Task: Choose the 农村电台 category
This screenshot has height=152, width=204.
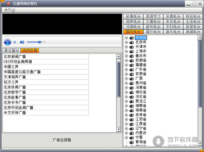Action: pos(173,27)
